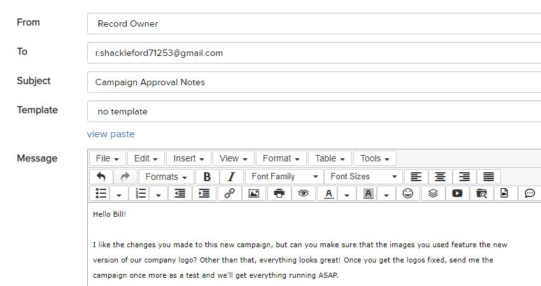Open the Font Sizes dropdown
541x286 pixels.
coord(363,177)
